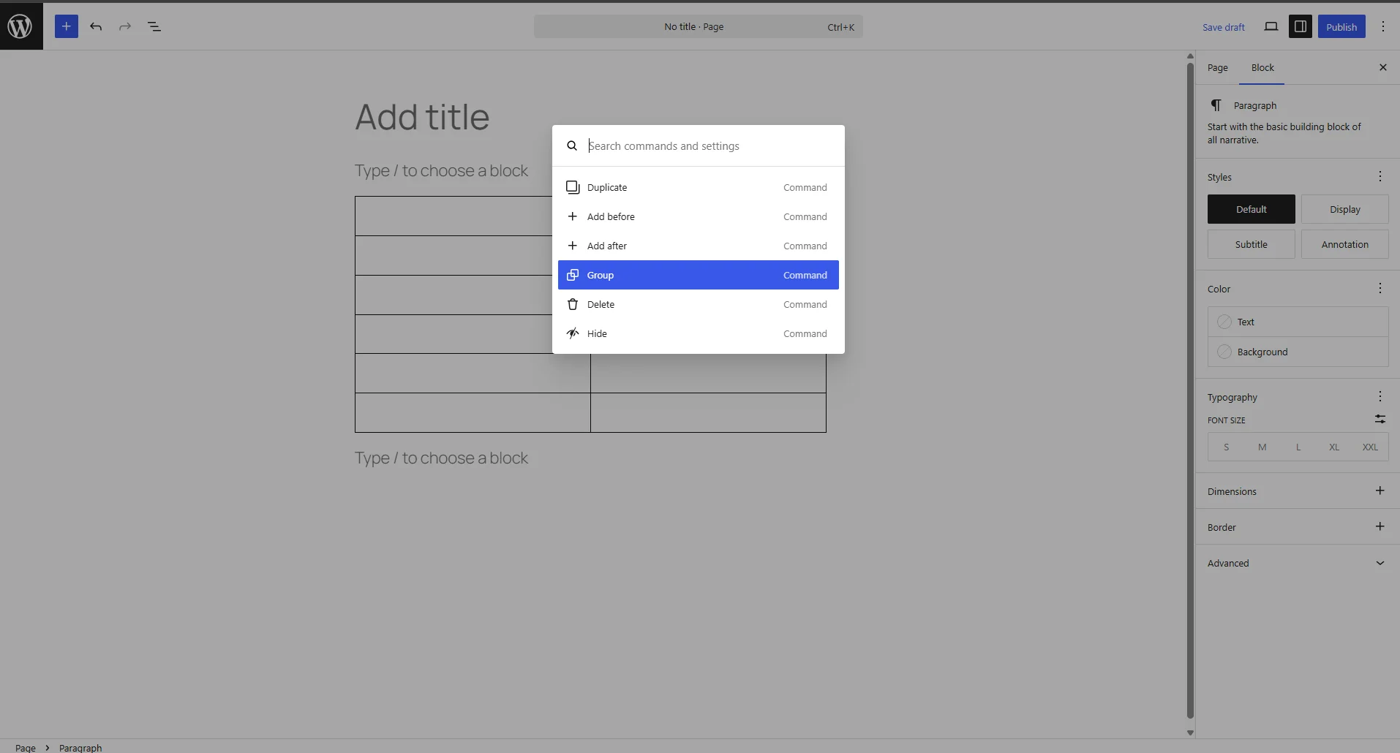This screenshot has height=753, width=1400.
Task: Run the Duplicate command
Action: pos(699,187)
